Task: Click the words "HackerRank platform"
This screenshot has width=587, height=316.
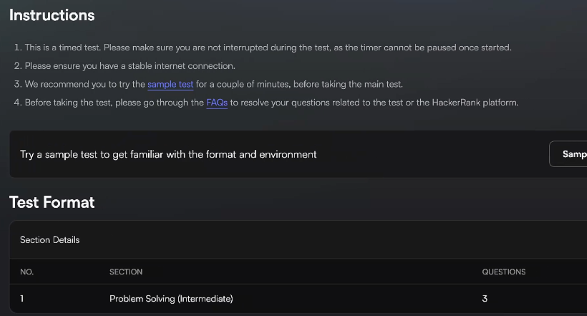Action: coord(475,103)
